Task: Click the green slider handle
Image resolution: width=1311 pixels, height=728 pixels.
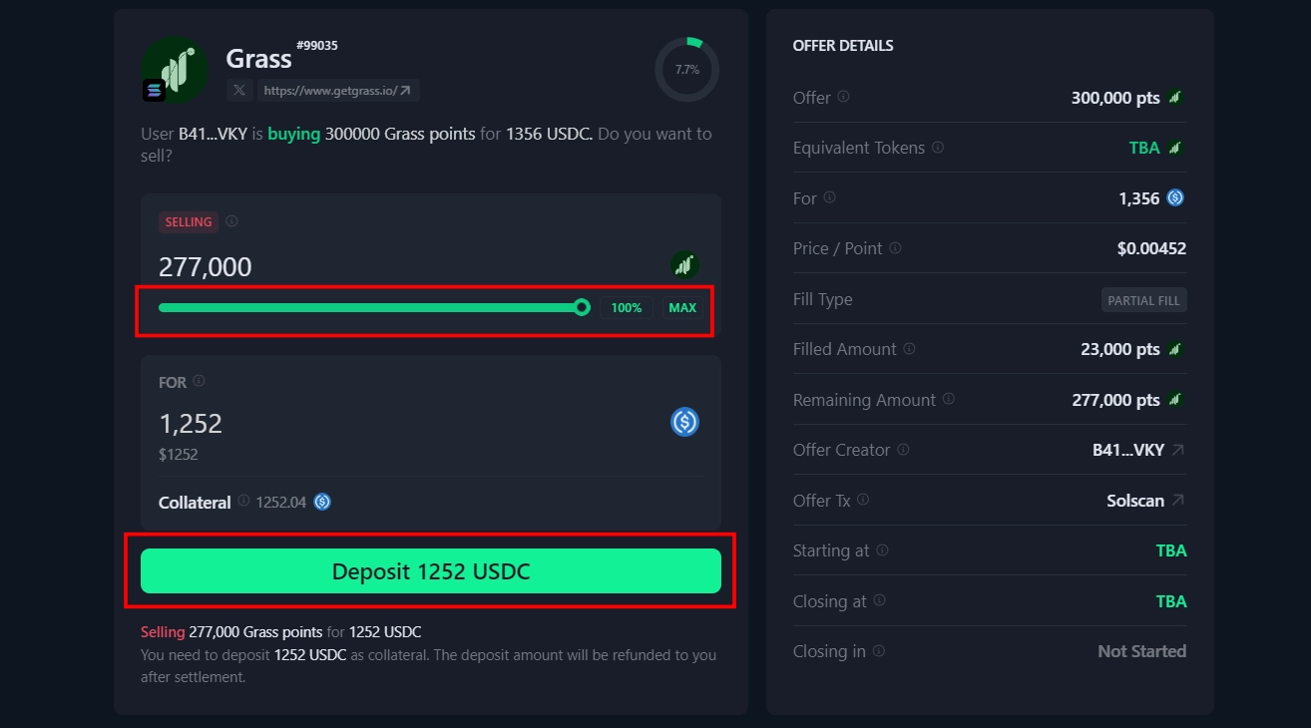Action: (582, 307)
